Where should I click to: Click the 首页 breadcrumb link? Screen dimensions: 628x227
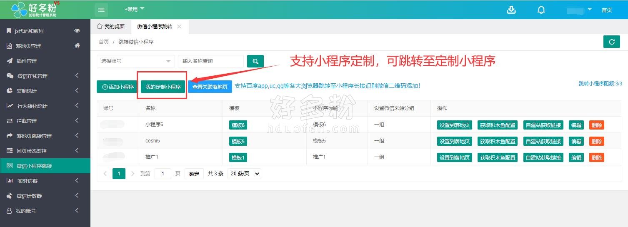(x=104, y=42)
